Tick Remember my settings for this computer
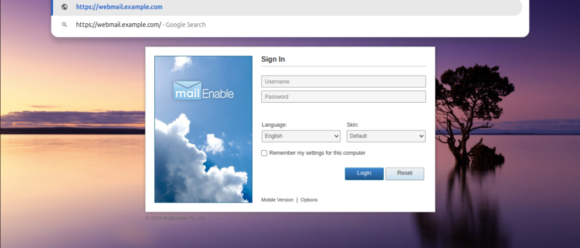The height and width of the screenshot is (248, 580). [264, 153]
